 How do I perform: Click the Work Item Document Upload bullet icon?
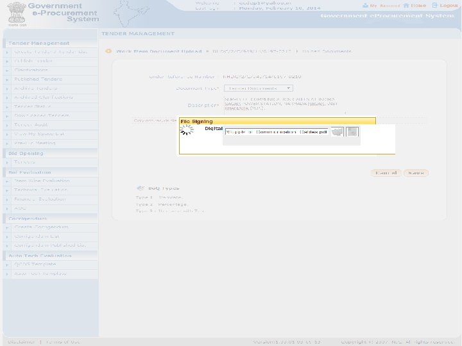click(x=108, y=51)
